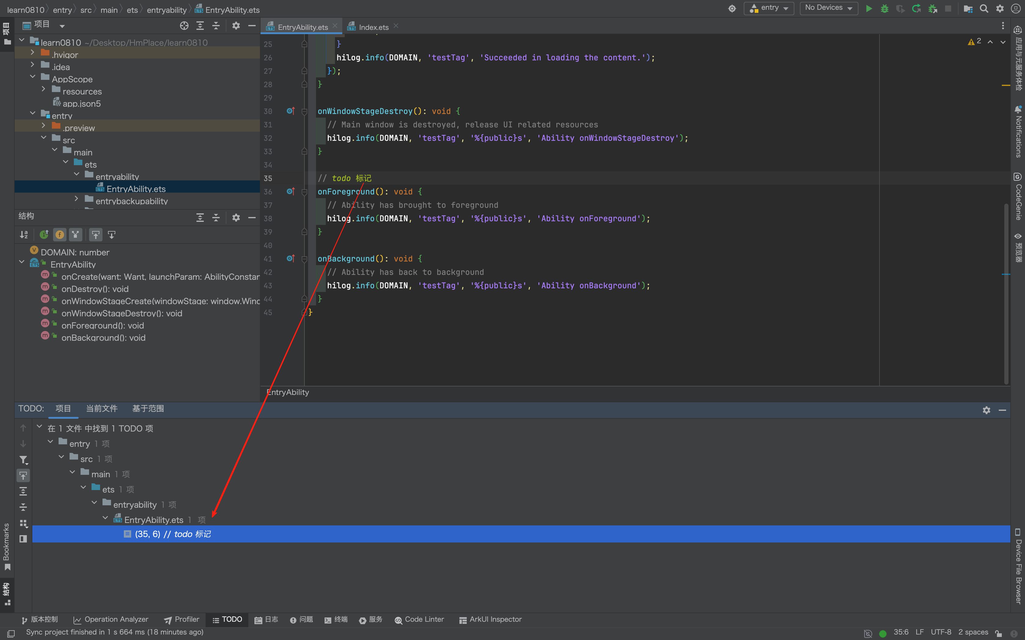The width and height of the screenshot is (1025, 640).
Task: Switch TODO view to 基于范围 tab
Action: pos(148,408)
